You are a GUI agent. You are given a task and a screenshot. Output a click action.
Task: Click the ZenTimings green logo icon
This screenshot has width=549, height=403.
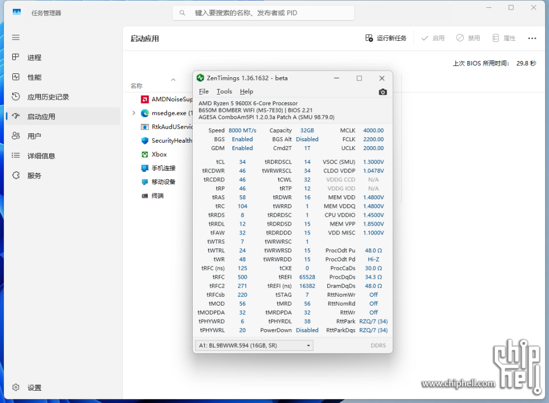(201, 78)
